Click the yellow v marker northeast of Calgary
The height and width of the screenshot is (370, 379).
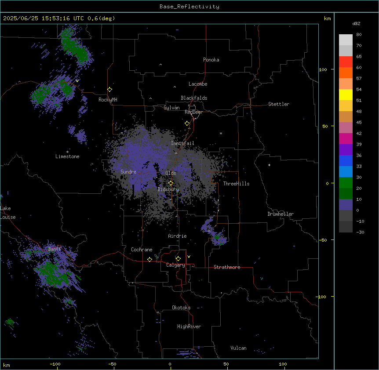tap(189, 257)
